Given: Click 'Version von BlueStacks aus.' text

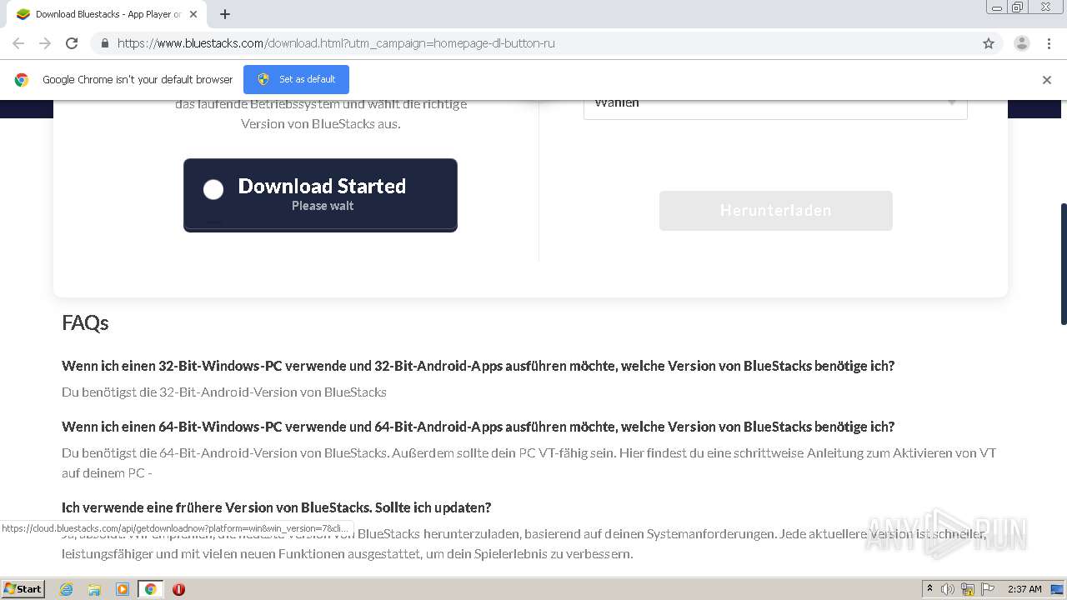Looking at the screenshot, I should pos(321,123).
